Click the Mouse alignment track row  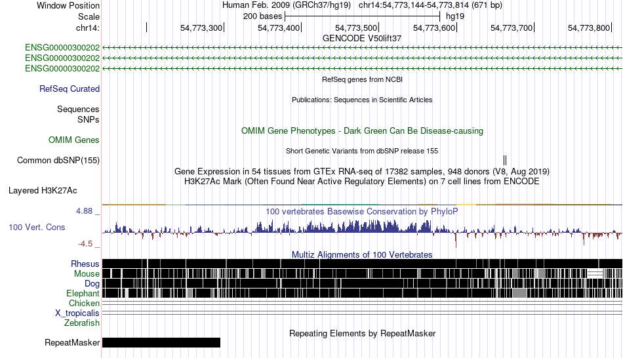point(363,273)
